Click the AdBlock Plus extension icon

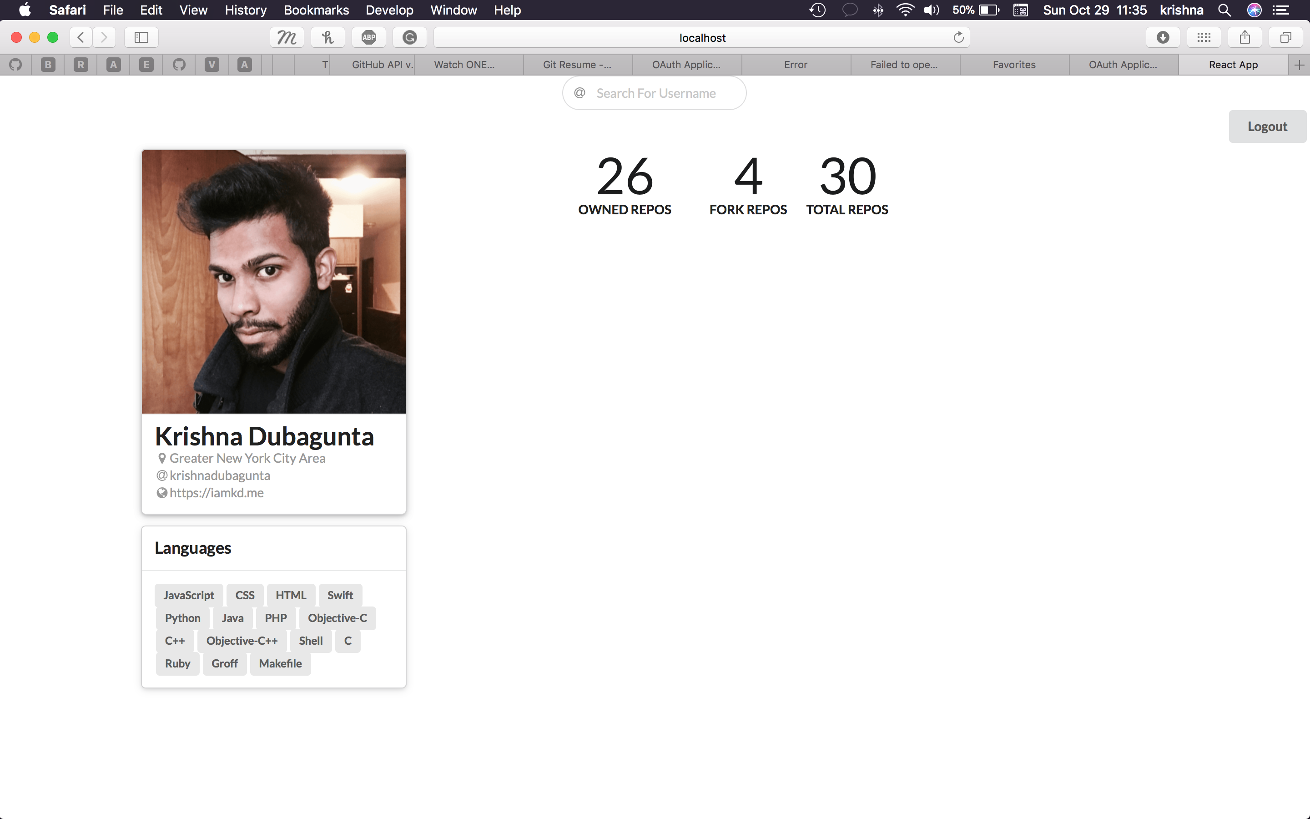pos(368,37)
